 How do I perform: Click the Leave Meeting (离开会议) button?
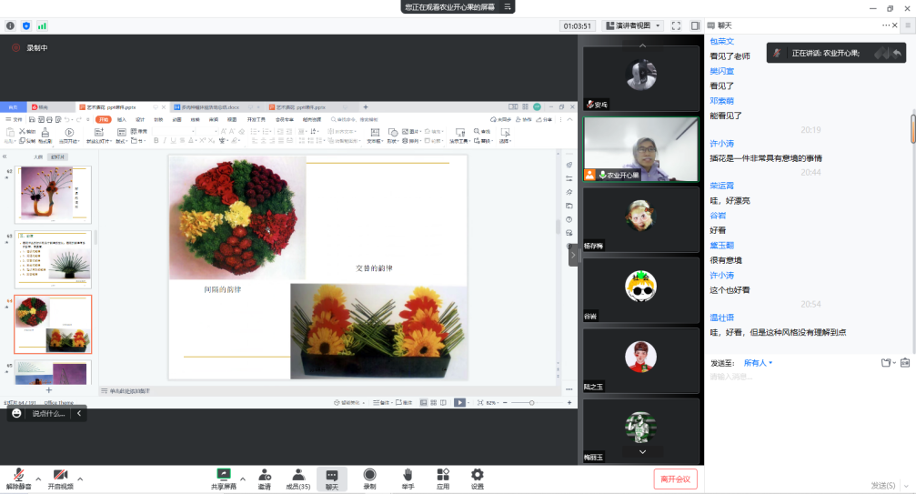tap(676, 479)
